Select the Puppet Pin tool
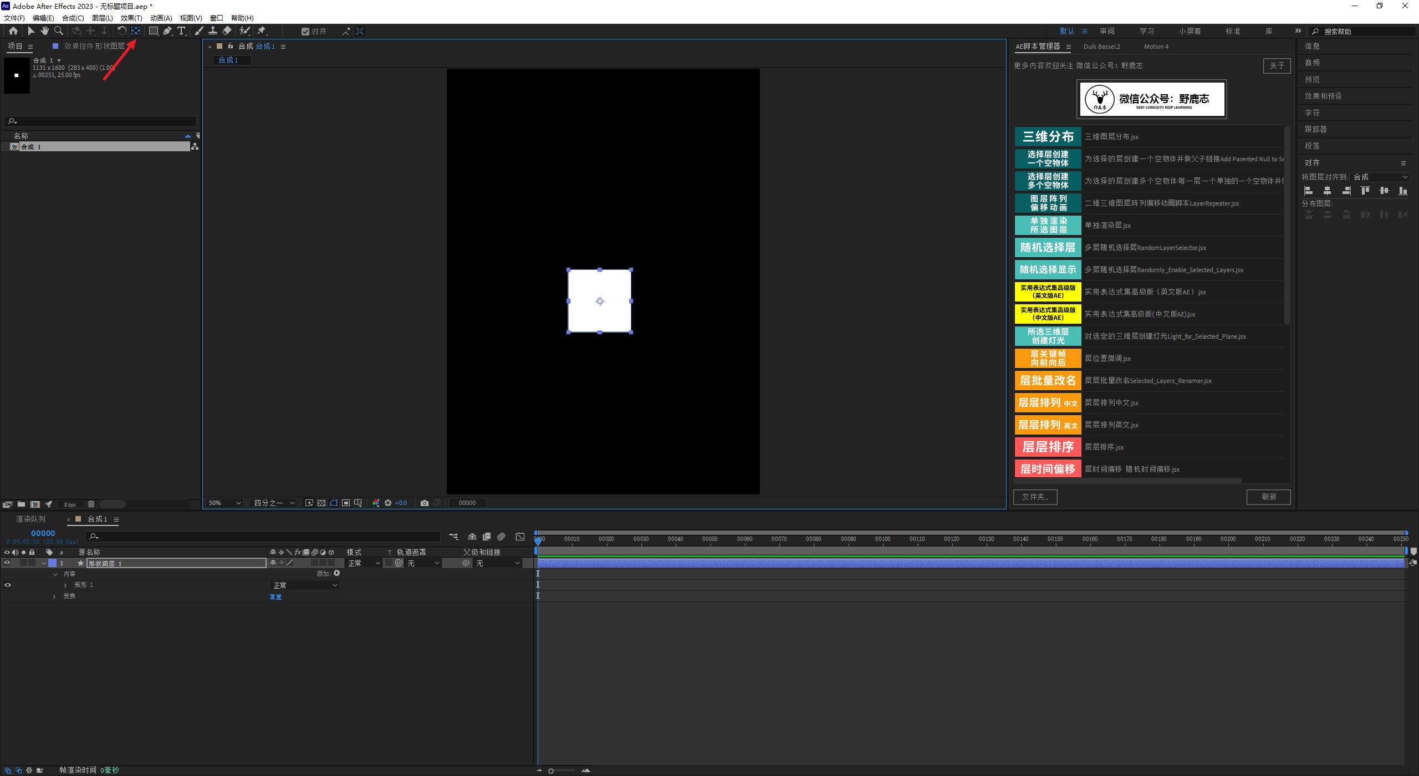Image resolution: width=1419 pixels, height=776 pixels. point(262,31)
